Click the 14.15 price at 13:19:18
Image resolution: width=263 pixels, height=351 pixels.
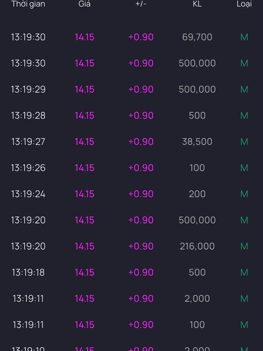point(84,272)
